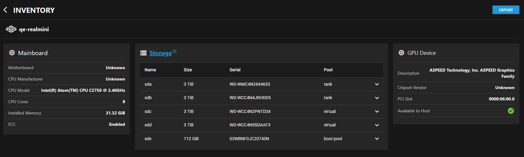Expand the sdb disk details
This screenshot has width=524, height=157.
coord(377,98)
